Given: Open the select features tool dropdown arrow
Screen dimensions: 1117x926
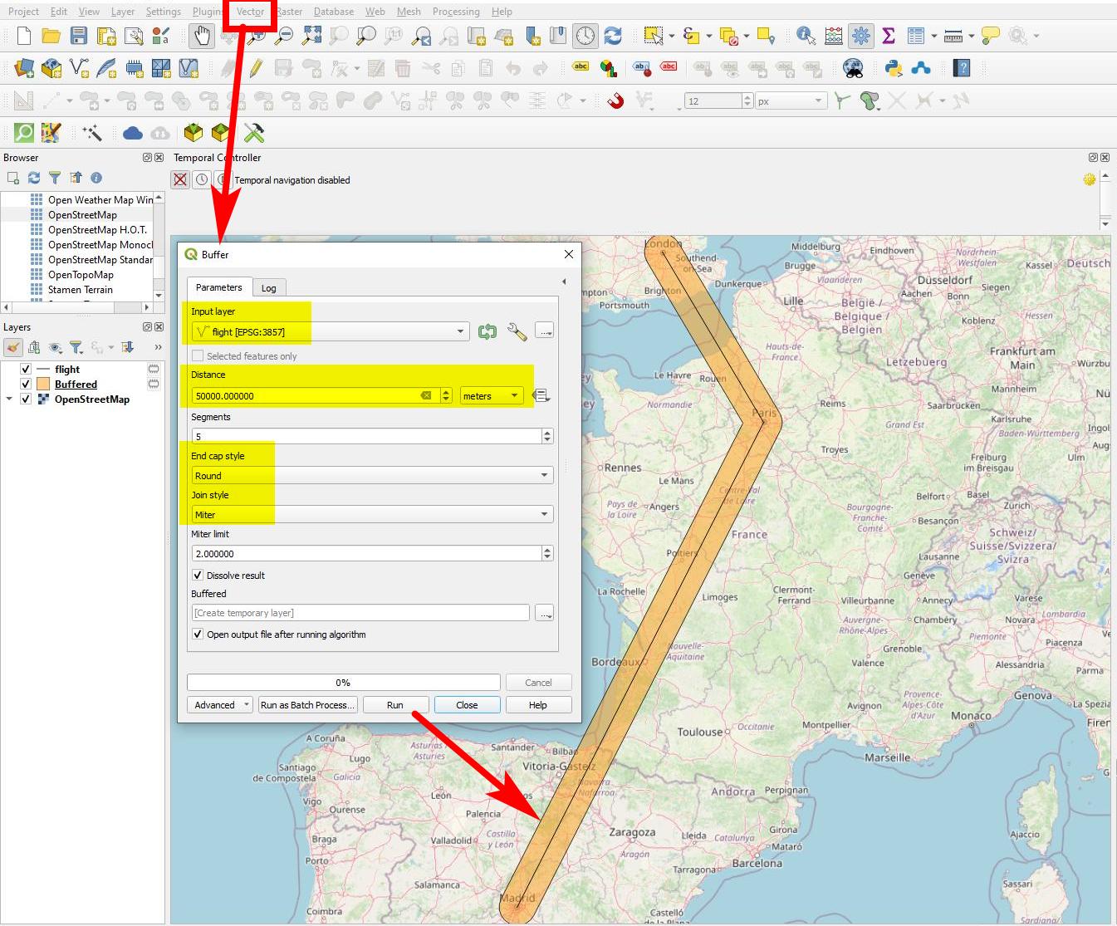Looking at the screenshot, I should coord(672,36).
